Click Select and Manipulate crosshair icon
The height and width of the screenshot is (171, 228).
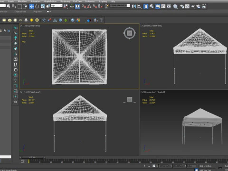coord(72,6)
